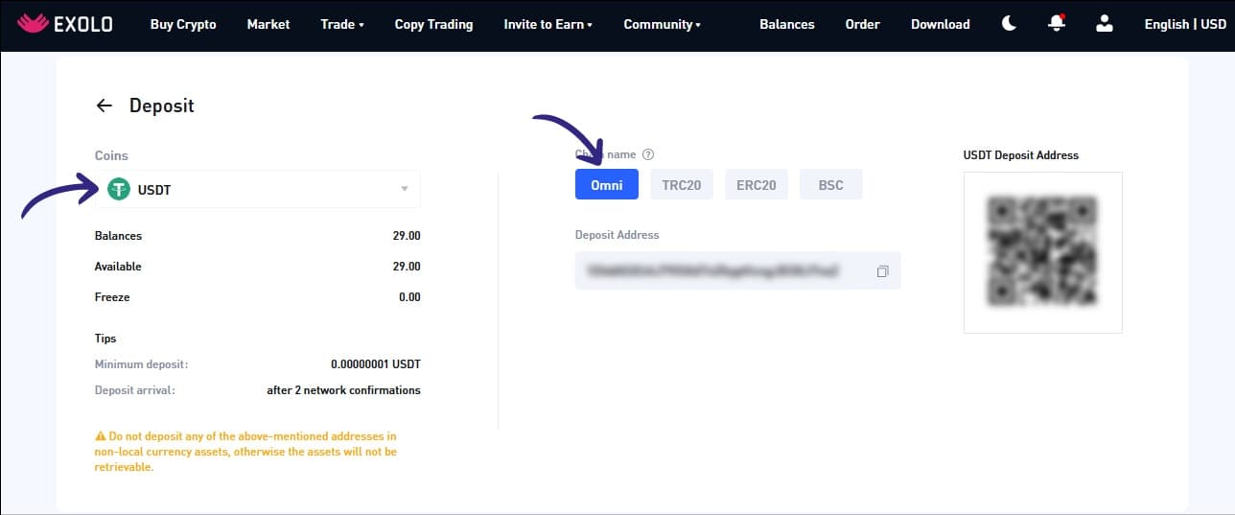Image resolution: width=1235 pixels, height=515 pixels.
Task: Select the ERC20 chain
Action: (x=757, y=184)
